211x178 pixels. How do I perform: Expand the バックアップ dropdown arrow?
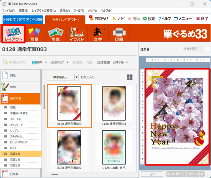point(68,62)
